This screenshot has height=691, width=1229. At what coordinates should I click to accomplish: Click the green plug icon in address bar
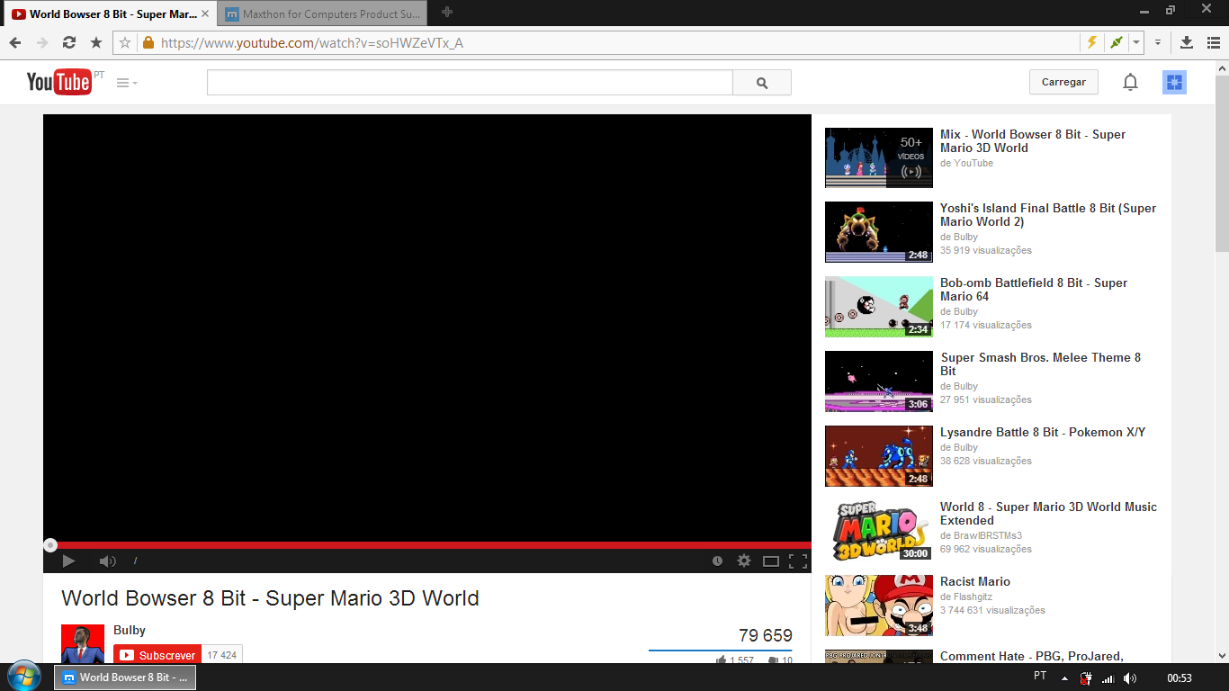1117,42
